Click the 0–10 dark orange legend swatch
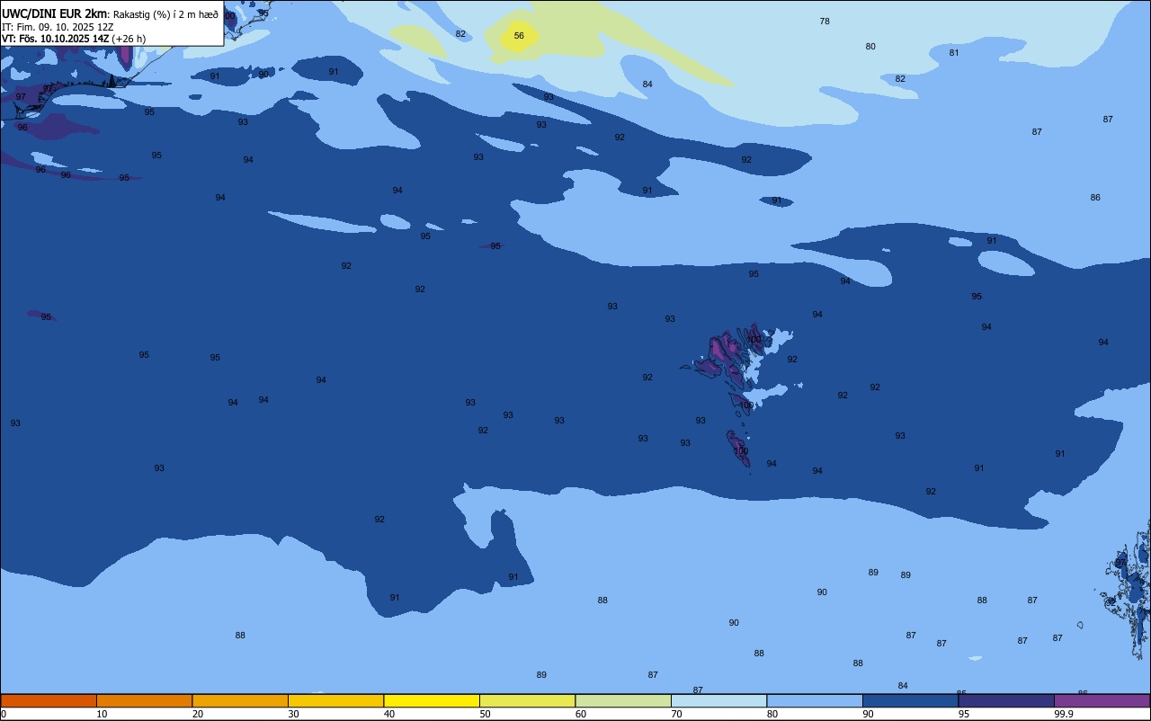1151x721 pixels. pos(49,700)
